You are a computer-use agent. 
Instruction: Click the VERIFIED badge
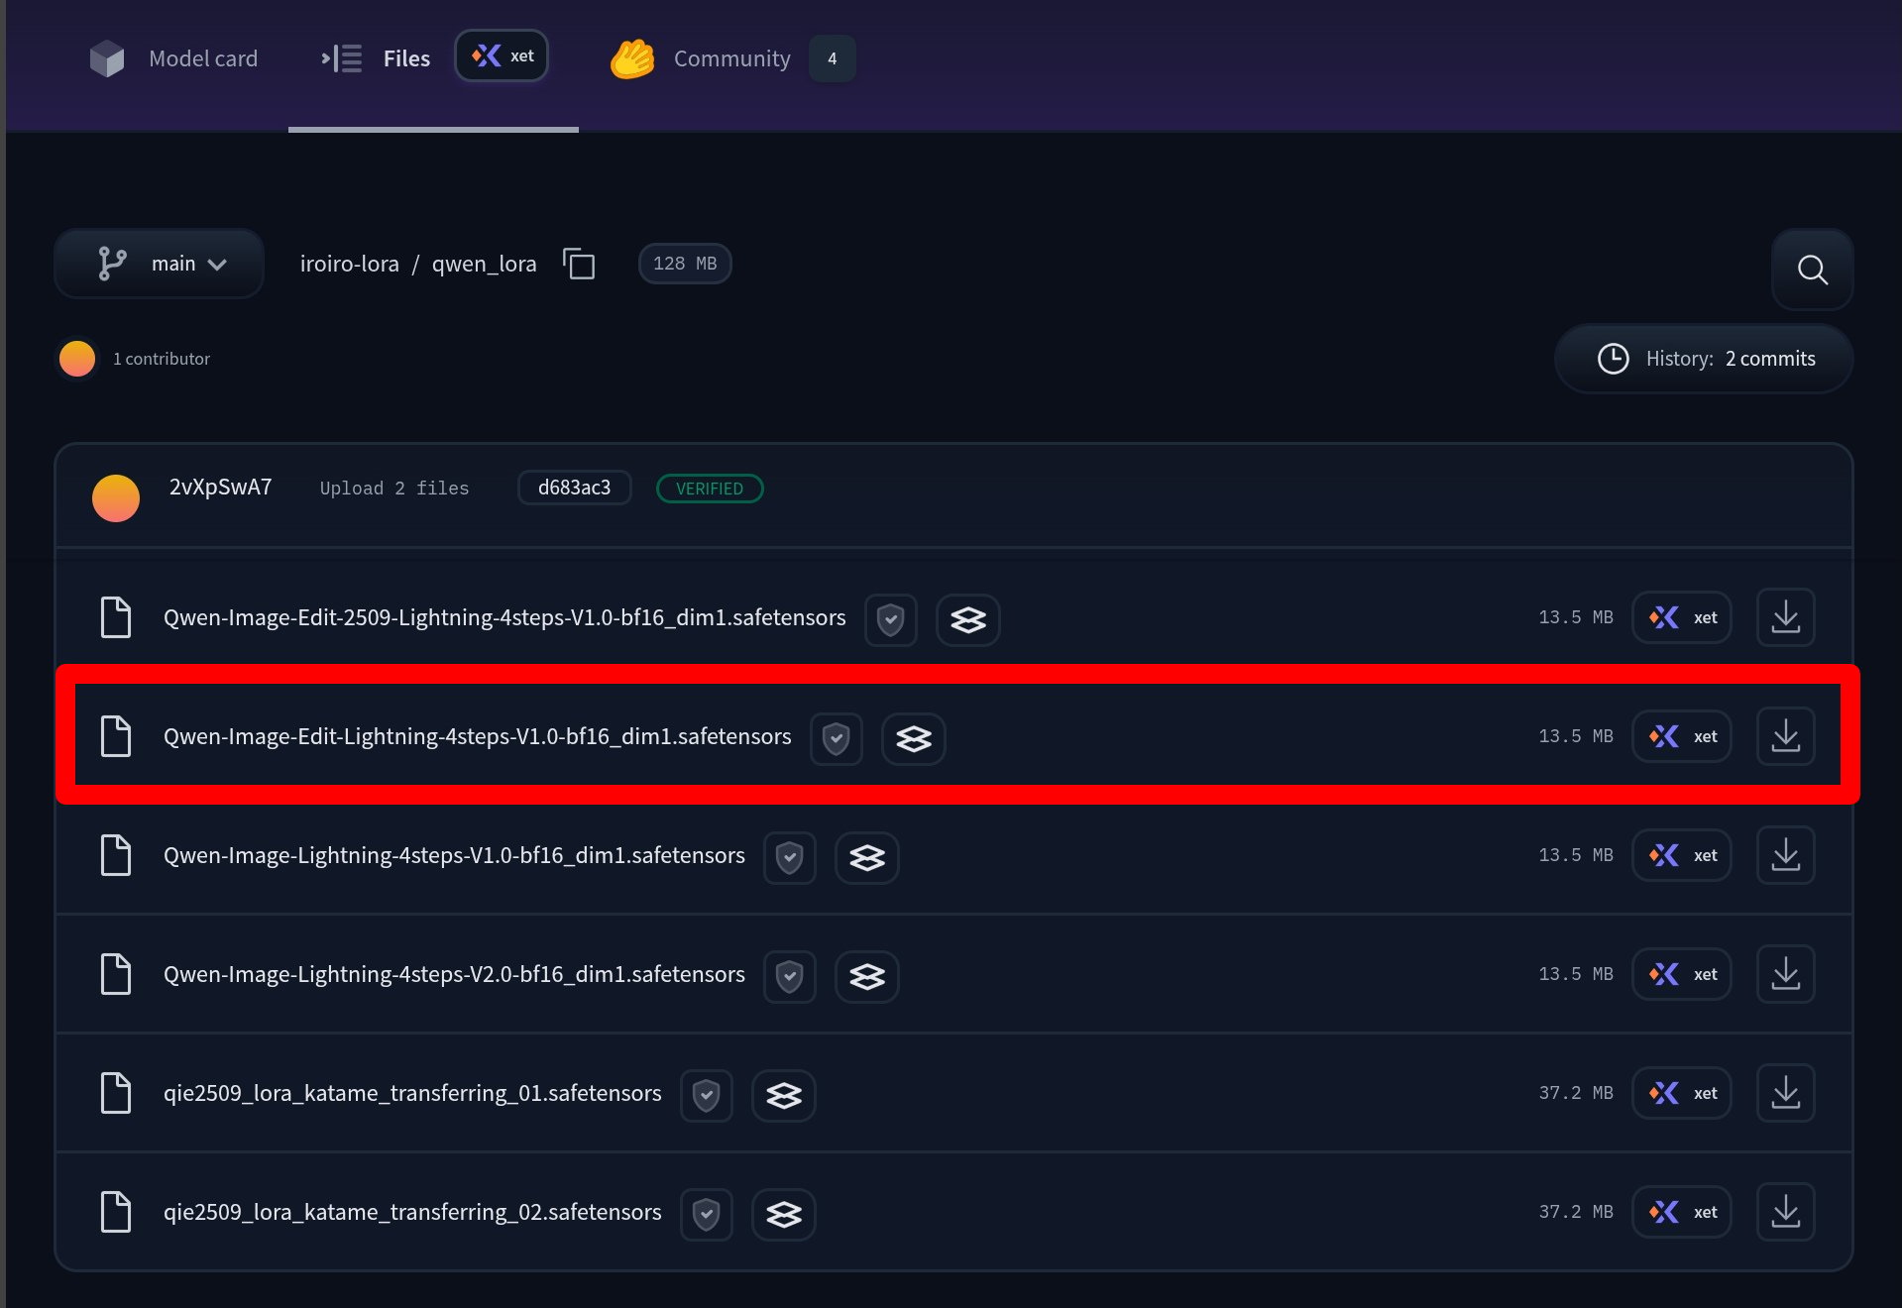pos(710,489)
